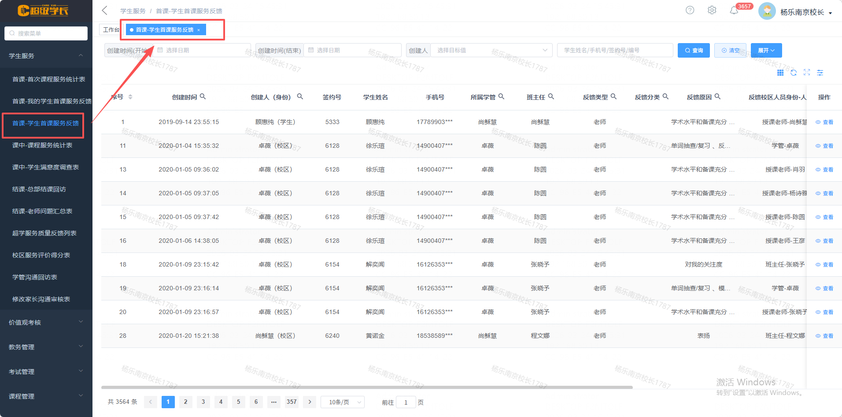Expand the 价值观考核 sidebar section
Viewport: 842px width, 417px height.
coord(46,322)
